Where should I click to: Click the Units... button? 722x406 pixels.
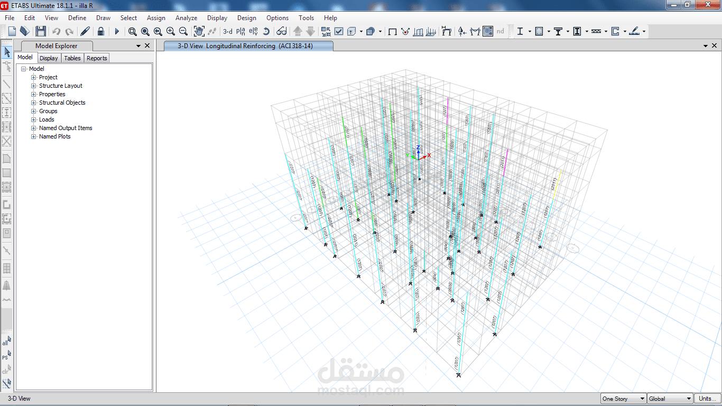pos(707,399)
